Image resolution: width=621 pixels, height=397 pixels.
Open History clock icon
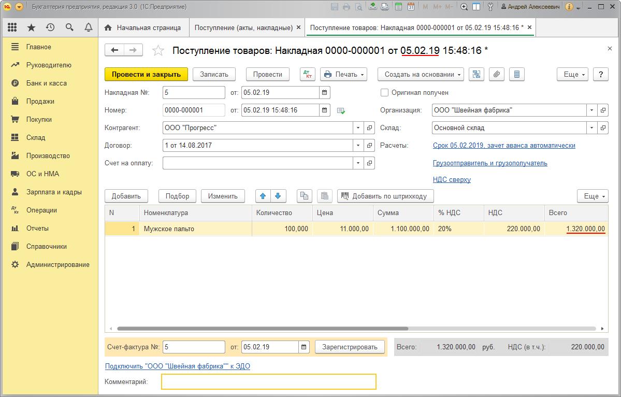tap(50, 27)
